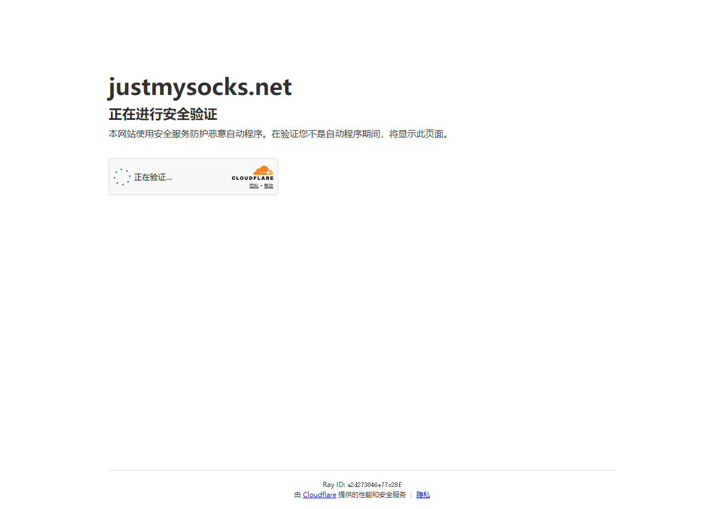The image size is (724, 509).
Task: Click the 本网站使用安全服务 description paragraph
Action: coord(279,134)
